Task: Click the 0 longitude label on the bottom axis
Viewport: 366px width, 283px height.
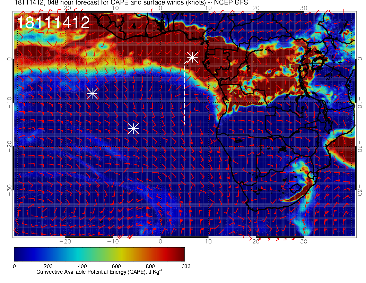Action: 161,241
